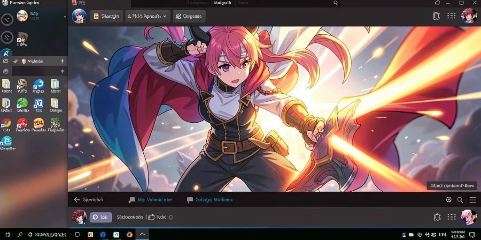This screenshot has height=240, width=481.
Task: Click the Ongosse button in toolbar
Action: 189,16
